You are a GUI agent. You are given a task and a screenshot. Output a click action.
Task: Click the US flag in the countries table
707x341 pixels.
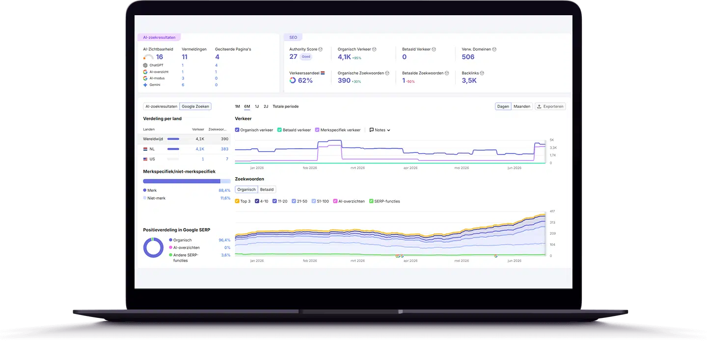145,159
